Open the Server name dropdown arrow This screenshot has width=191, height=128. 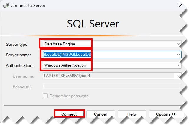pos(178,55)
